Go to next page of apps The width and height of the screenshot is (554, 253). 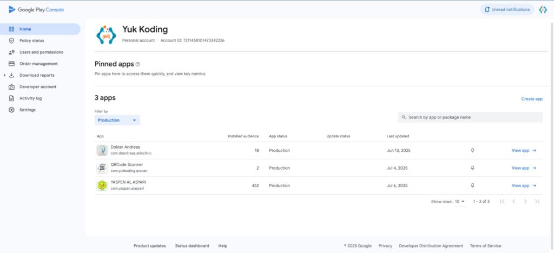(x=525, y=202)
